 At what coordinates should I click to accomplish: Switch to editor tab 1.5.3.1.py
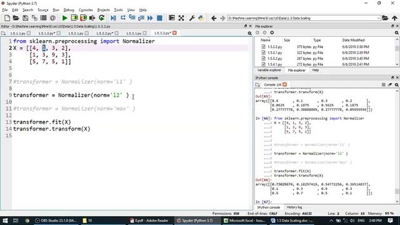click(134, 33)
